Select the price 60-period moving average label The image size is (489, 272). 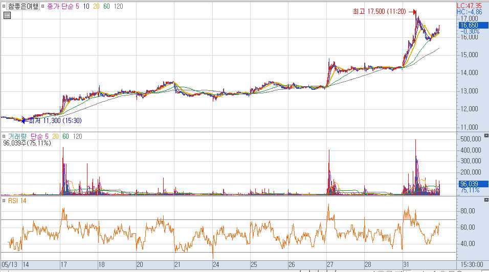[106, 6]
